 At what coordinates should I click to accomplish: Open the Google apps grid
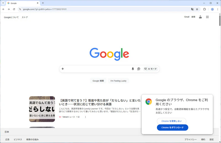coord(207,17)
